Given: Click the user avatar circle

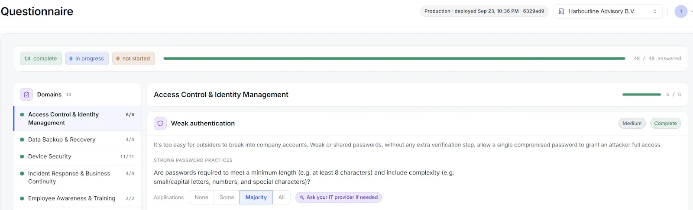Looking at the screenshot, I should (x=681, y=11).
